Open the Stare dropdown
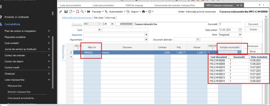 pos(240,35)
